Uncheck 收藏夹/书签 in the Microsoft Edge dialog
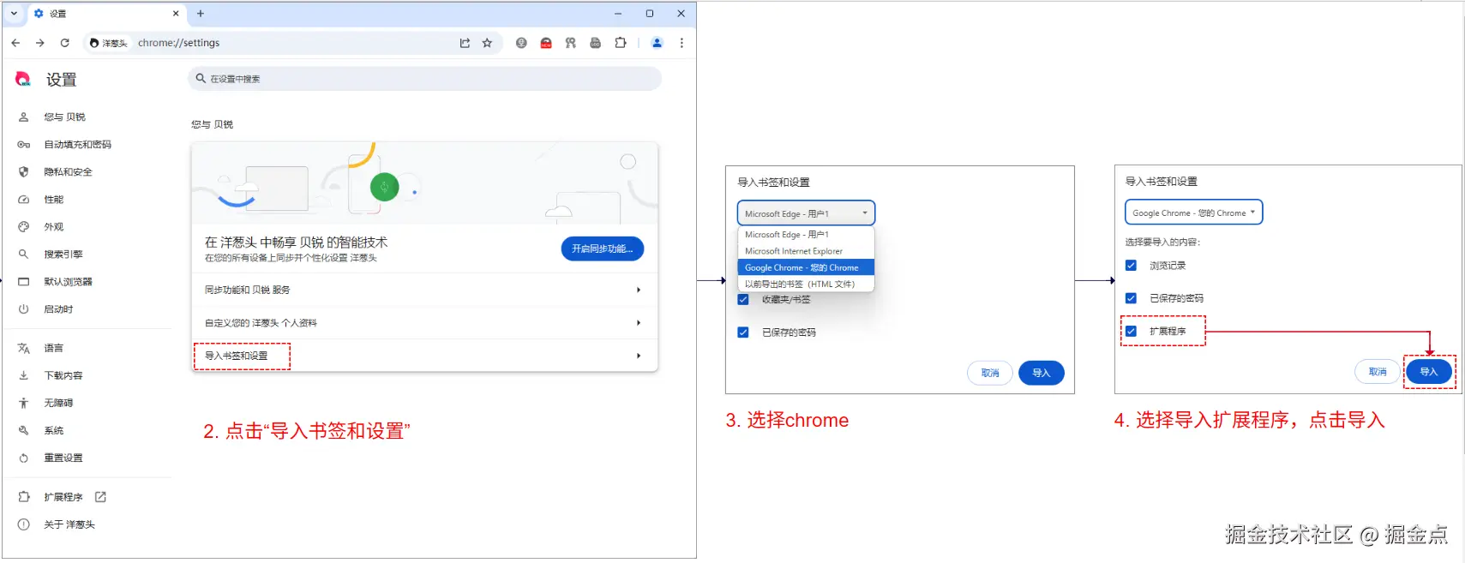The width and height of the screenshot is (1465, 563). coord(743,300)
